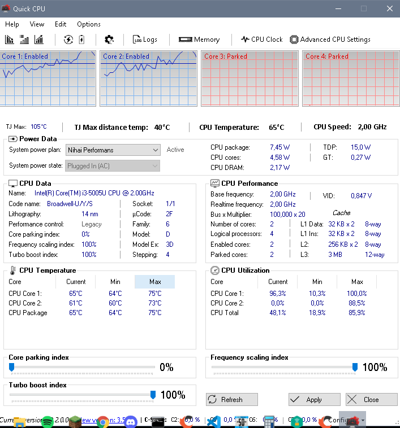Open the bar chart with list lines icon
Image resolution: width=400 pixels, height=428 pixels.
(24, 40)
